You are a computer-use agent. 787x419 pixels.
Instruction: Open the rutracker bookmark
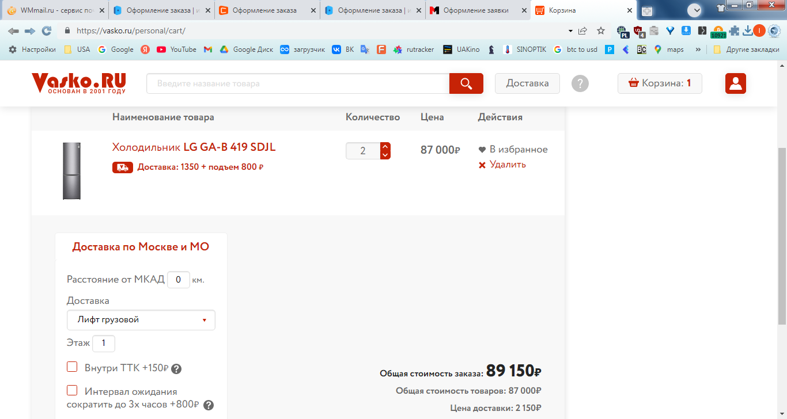(414, 49)
